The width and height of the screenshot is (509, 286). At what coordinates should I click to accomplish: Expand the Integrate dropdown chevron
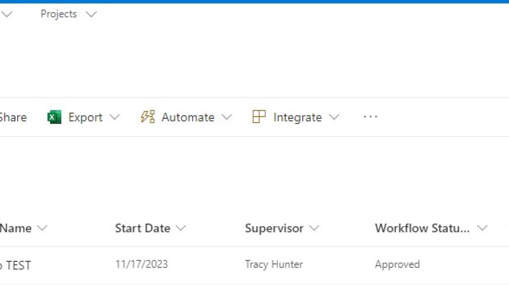pyautogui.click(x=334, y=117)
